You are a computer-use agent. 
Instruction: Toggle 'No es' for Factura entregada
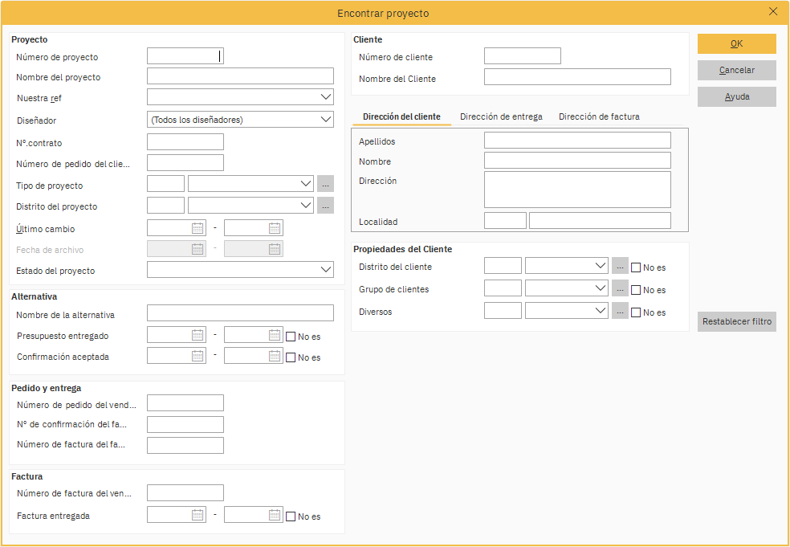coord(291,516)
